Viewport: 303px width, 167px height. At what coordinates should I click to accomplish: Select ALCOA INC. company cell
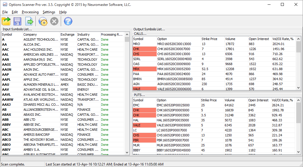[41, 44]
